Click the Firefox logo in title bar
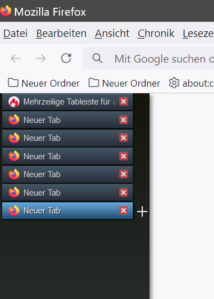This screenshot has height=299, width=214. coord(6,11)
